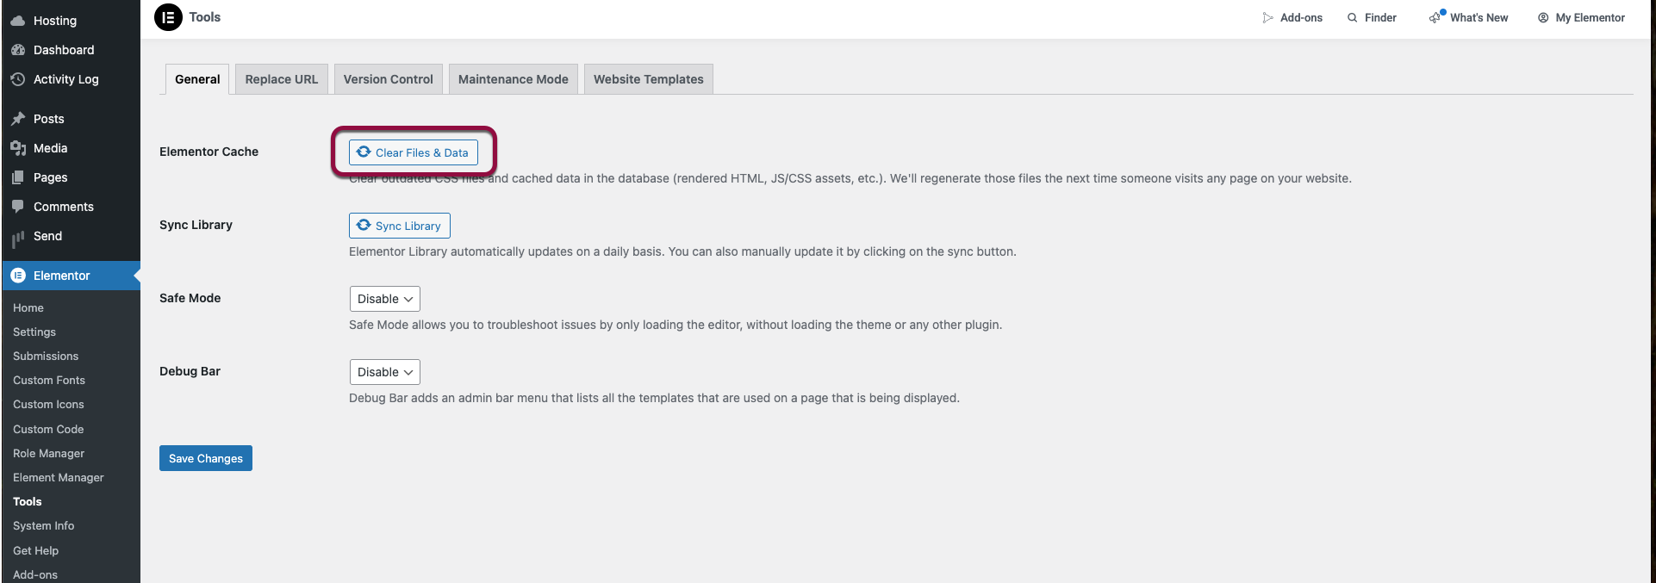
Task: Open the Finder search icon
Action: tap(1353, 17)
